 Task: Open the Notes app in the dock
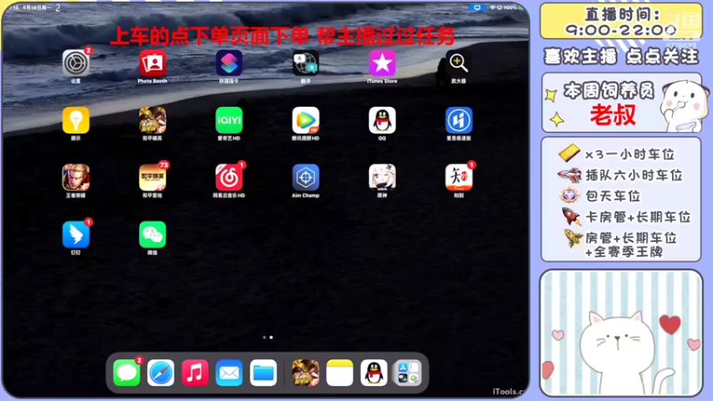[340, 372]
